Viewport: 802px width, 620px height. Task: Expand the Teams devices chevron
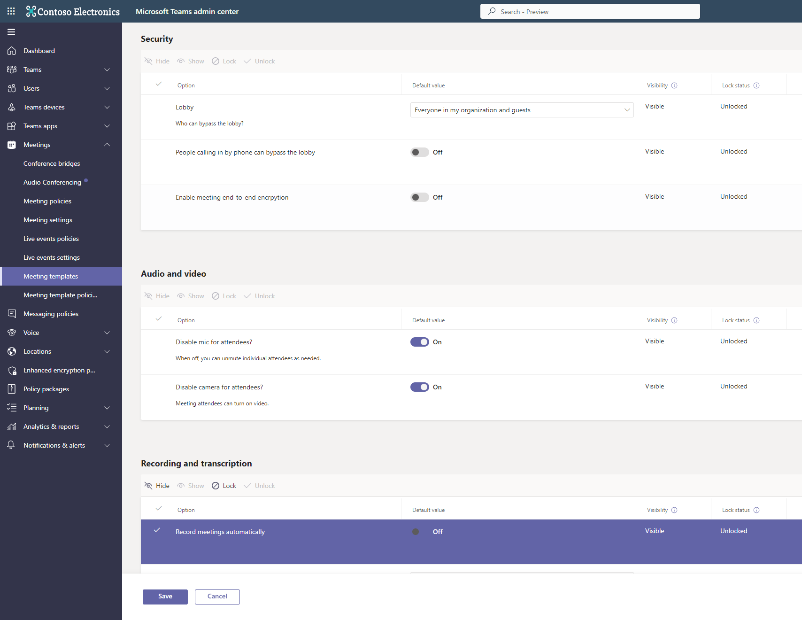click(x=107, y=107)
